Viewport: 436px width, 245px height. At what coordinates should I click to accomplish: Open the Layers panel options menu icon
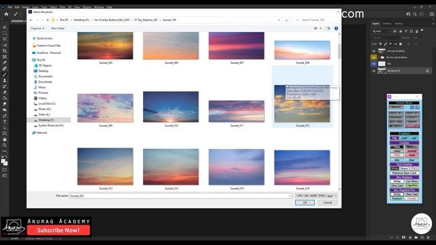click(x=433, y=24)
